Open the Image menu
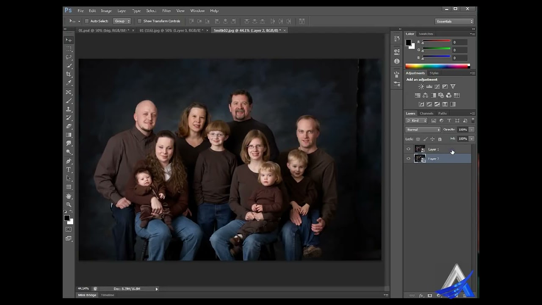Image resolution: width=542 pixels, height=305 pixels. point(106,11)
